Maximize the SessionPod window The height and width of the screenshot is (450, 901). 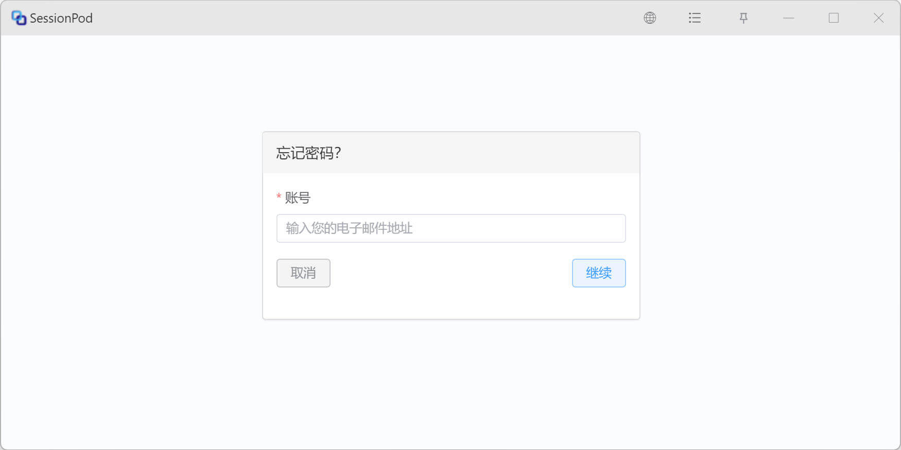834,18
